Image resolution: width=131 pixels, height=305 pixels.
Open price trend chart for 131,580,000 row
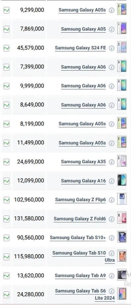6,219
